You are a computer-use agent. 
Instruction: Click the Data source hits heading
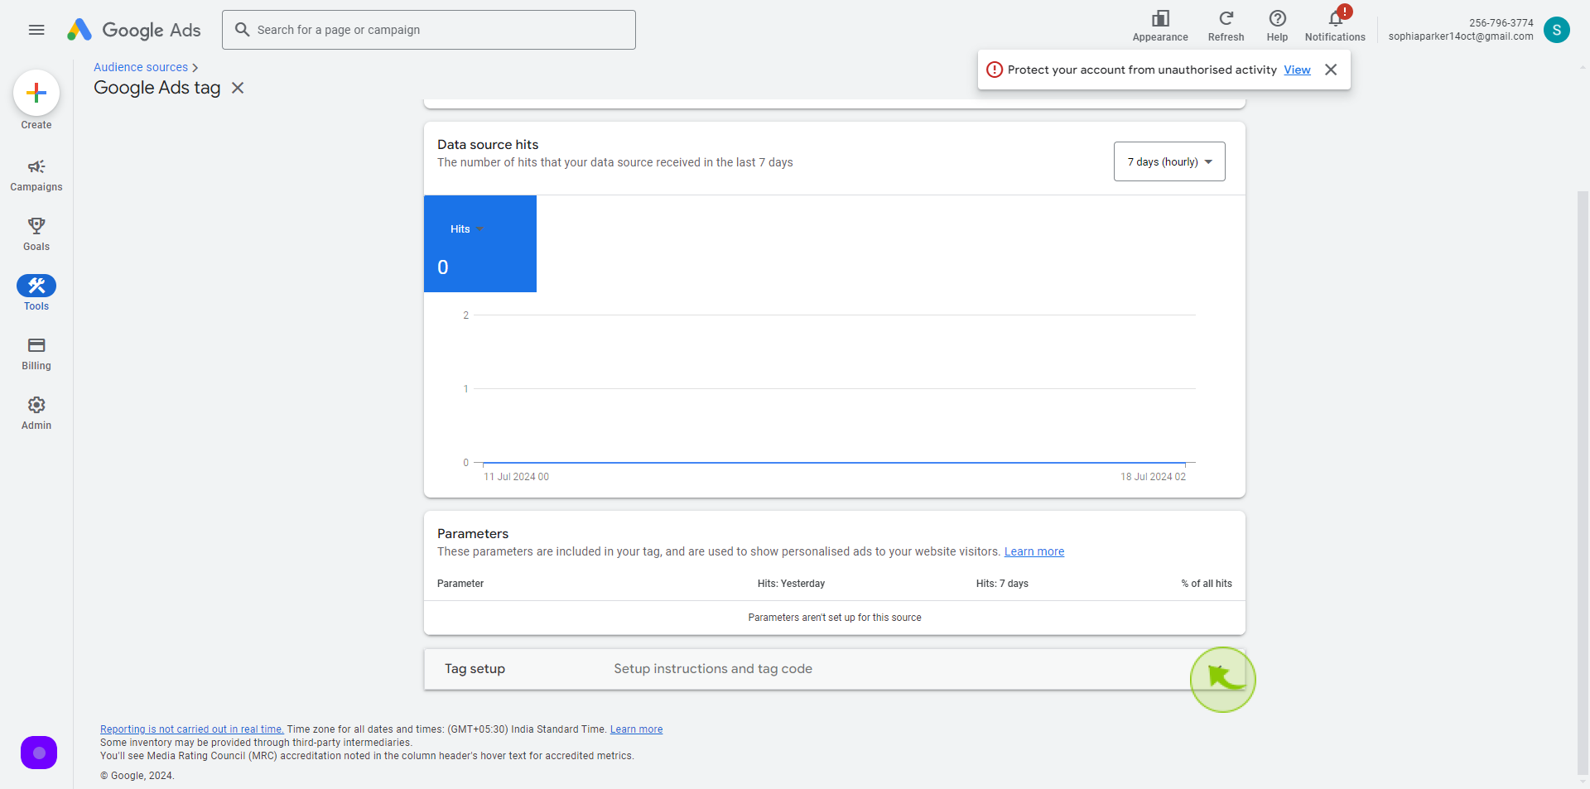click(488, 145)
